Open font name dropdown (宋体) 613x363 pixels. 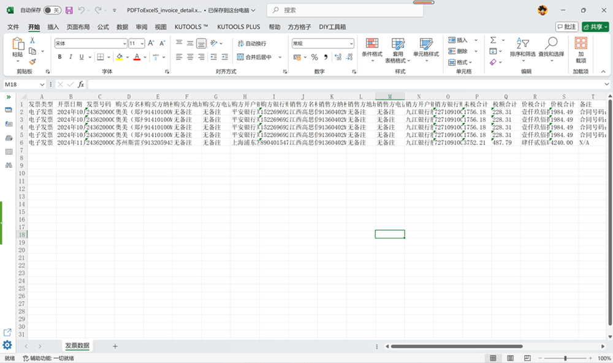pyautogui.click(x=124, y=43)
